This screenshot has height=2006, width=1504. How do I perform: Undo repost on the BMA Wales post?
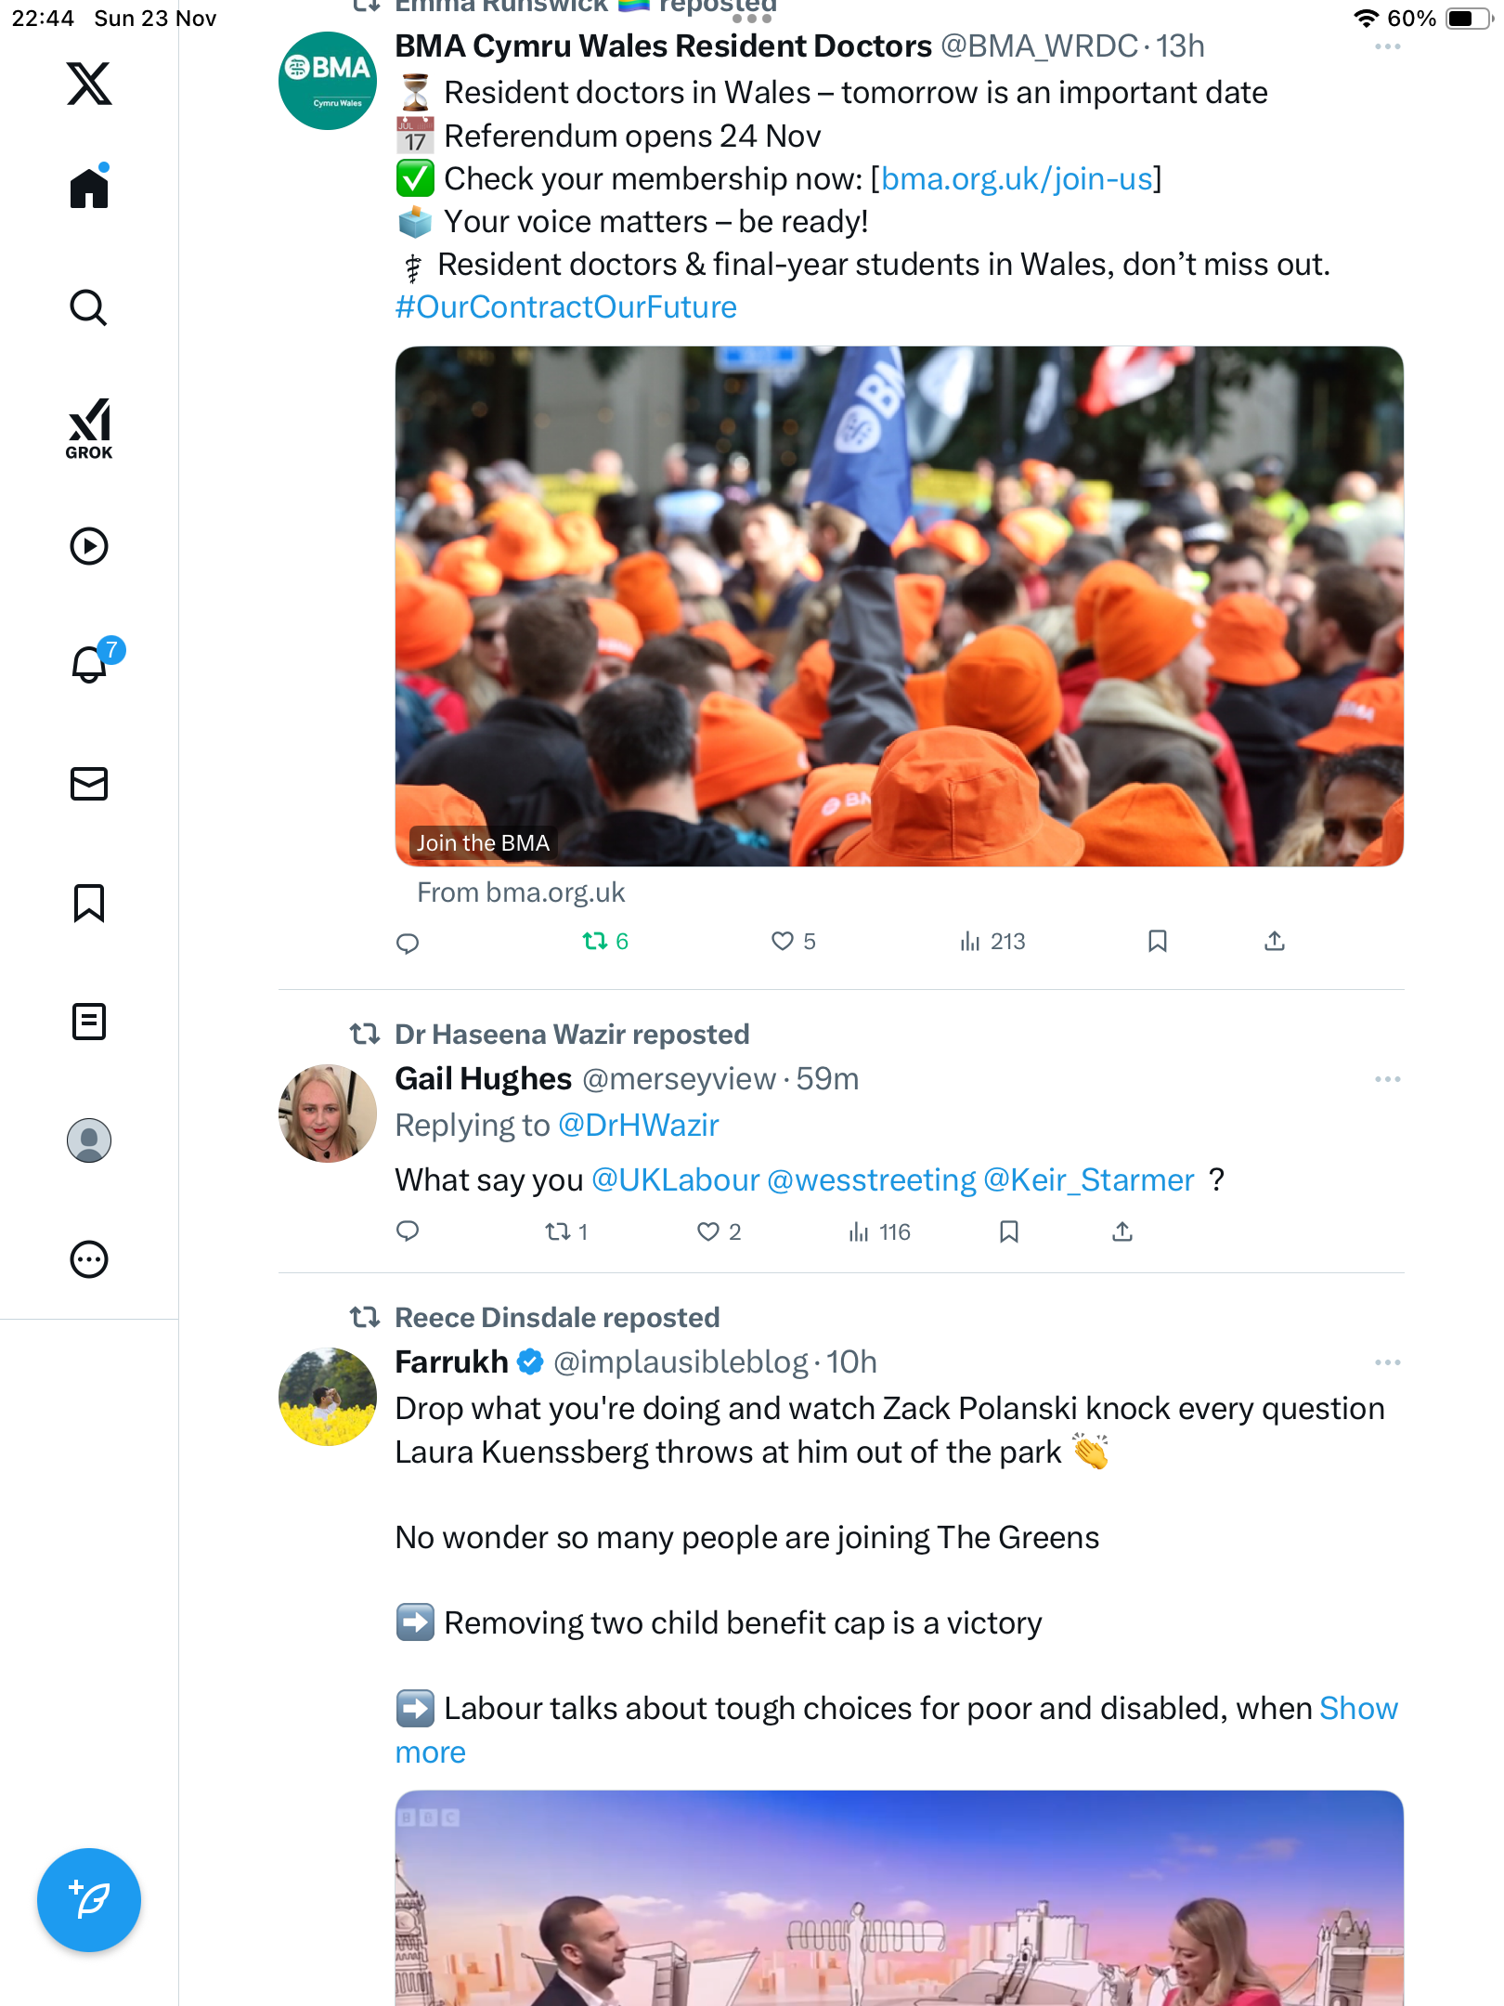point(605,942)
